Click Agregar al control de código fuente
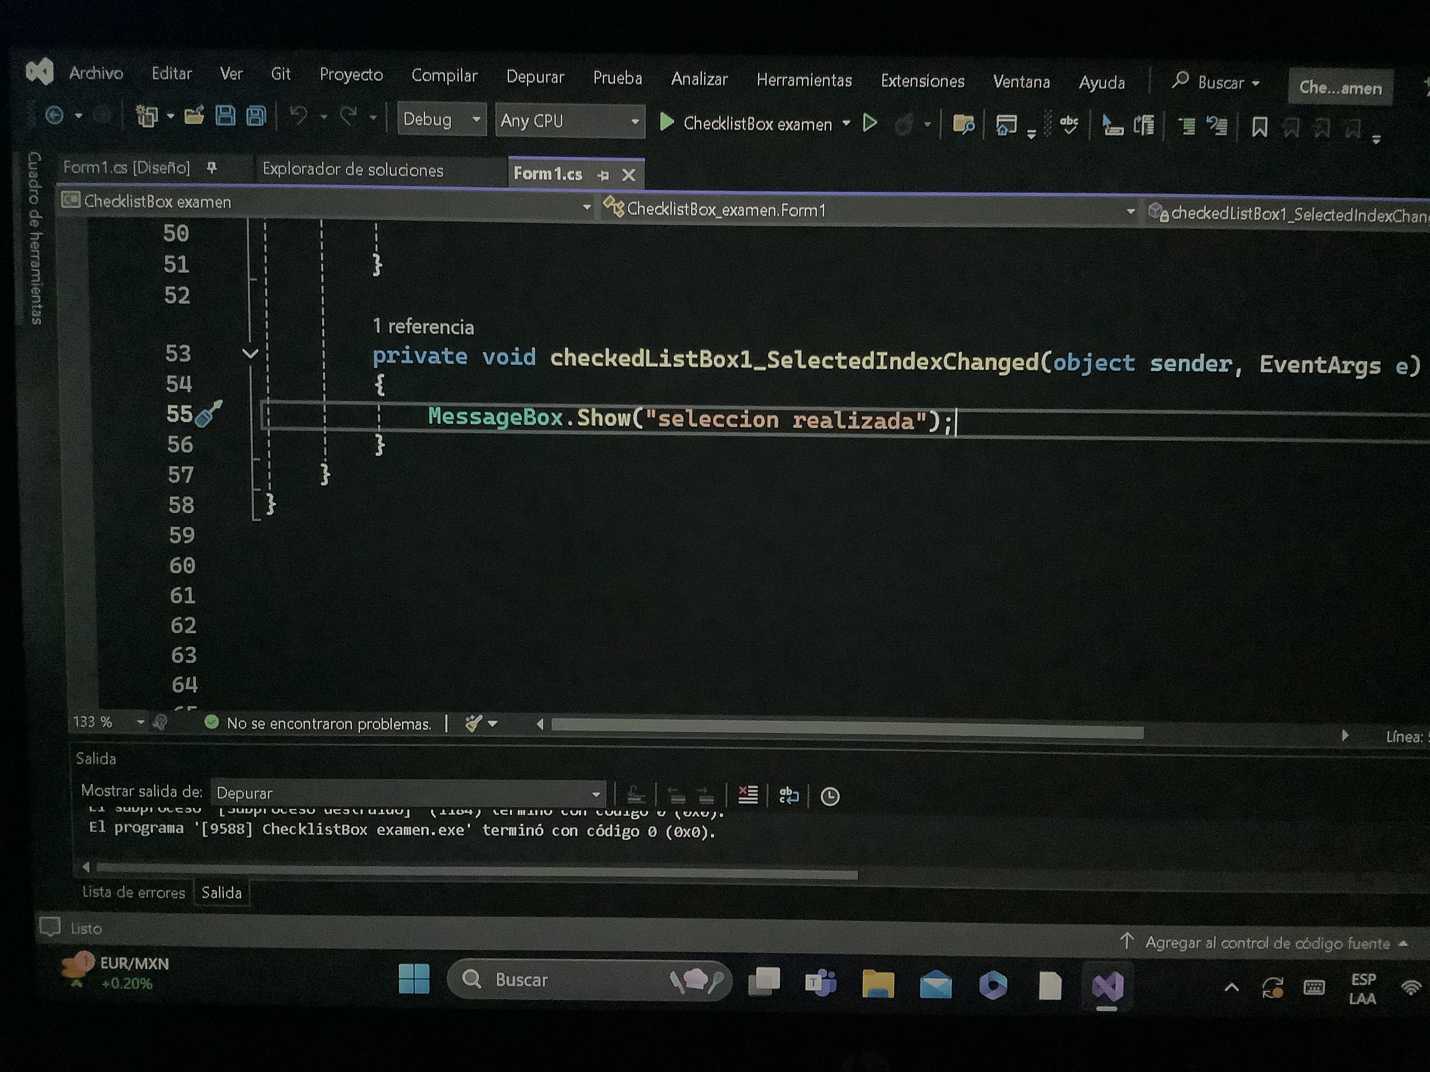The image size is (1430, 1072). point(1267,943)
